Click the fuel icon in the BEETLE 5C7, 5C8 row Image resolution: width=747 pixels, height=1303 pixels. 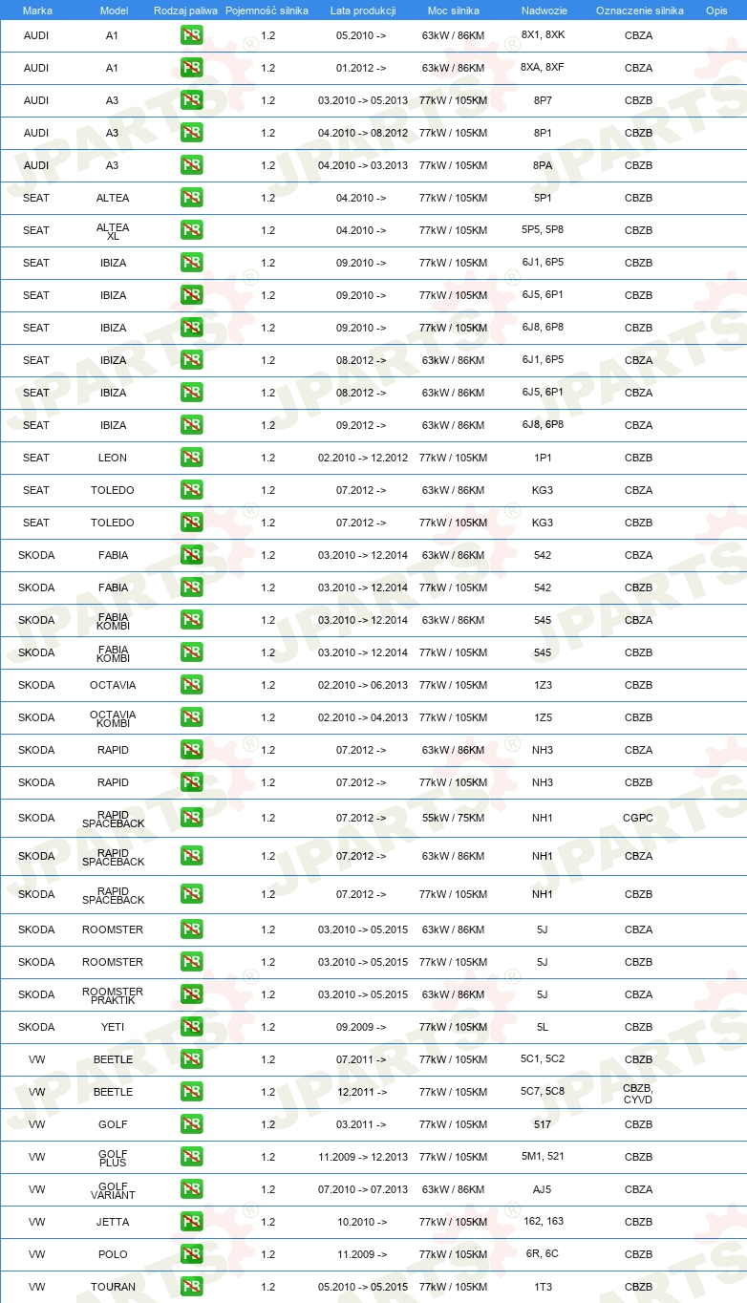click(191, 1091)
